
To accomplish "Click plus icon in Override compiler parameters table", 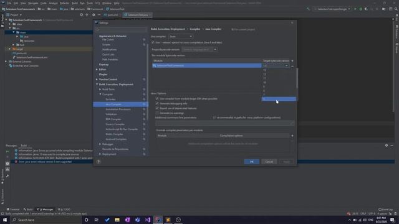I will 292,136.
